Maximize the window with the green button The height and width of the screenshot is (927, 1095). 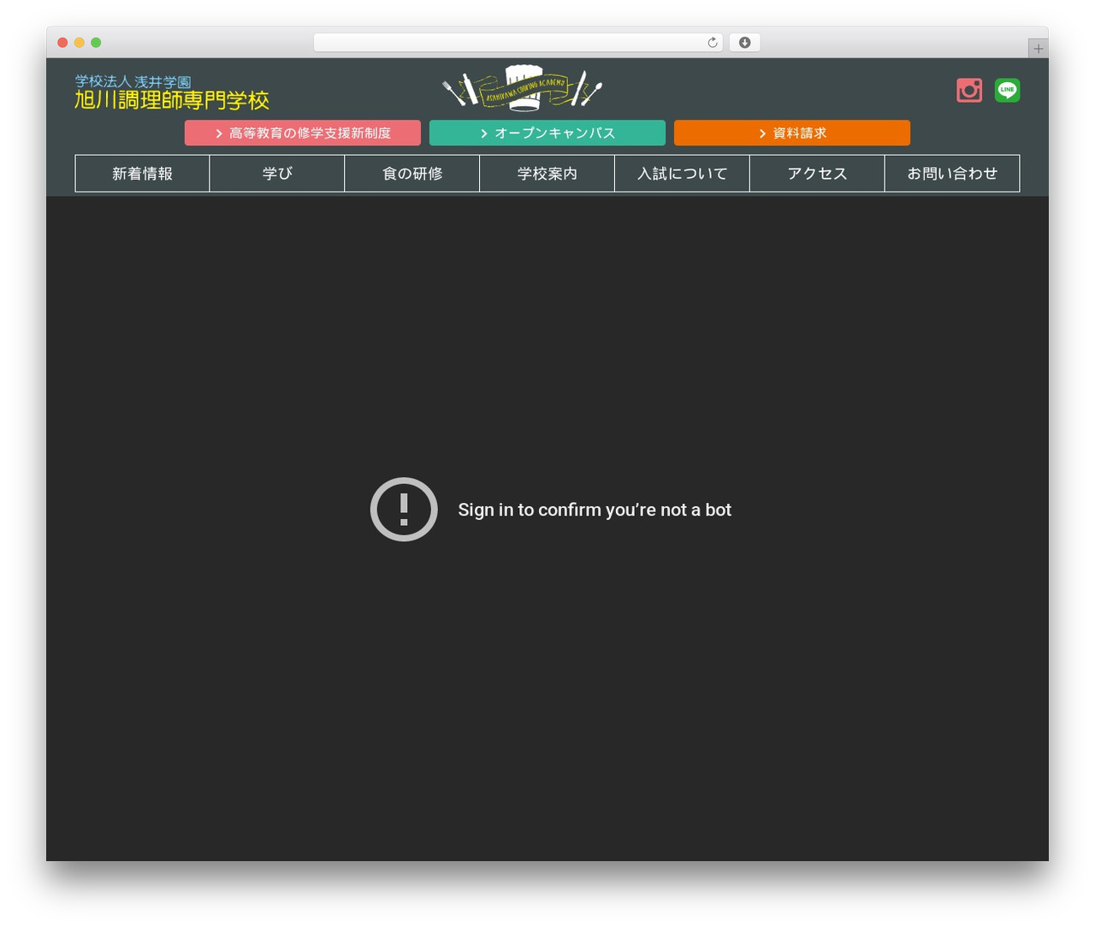pyautogui.click(x=96, y=43)
